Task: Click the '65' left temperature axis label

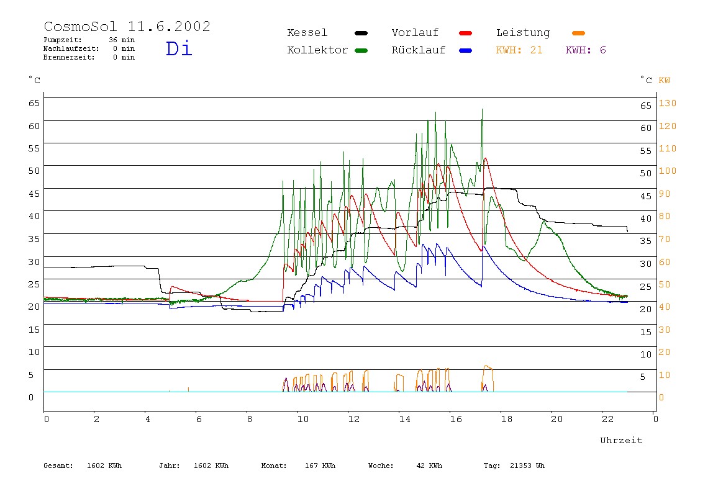Action: tap(34, 103)
